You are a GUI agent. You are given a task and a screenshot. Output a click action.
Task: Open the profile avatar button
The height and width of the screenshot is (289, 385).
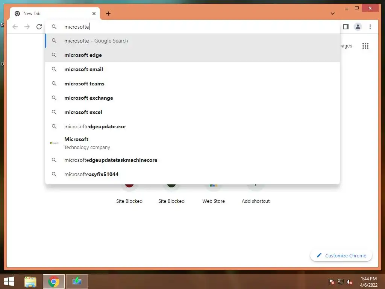coord(358,27)
